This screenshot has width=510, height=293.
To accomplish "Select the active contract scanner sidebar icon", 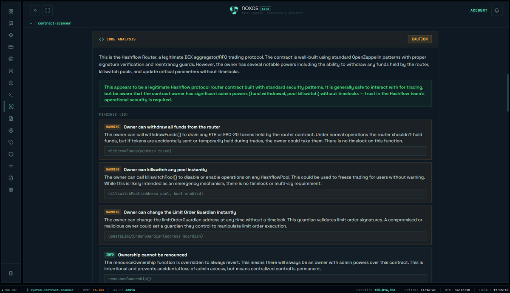I will click(x=11, y=106).
